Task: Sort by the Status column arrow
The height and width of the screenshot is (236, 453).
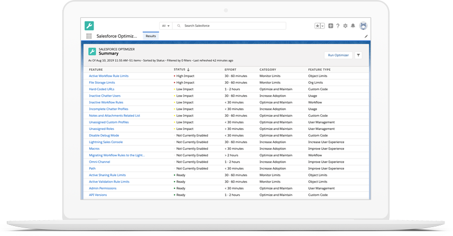Action: (188, 70)
